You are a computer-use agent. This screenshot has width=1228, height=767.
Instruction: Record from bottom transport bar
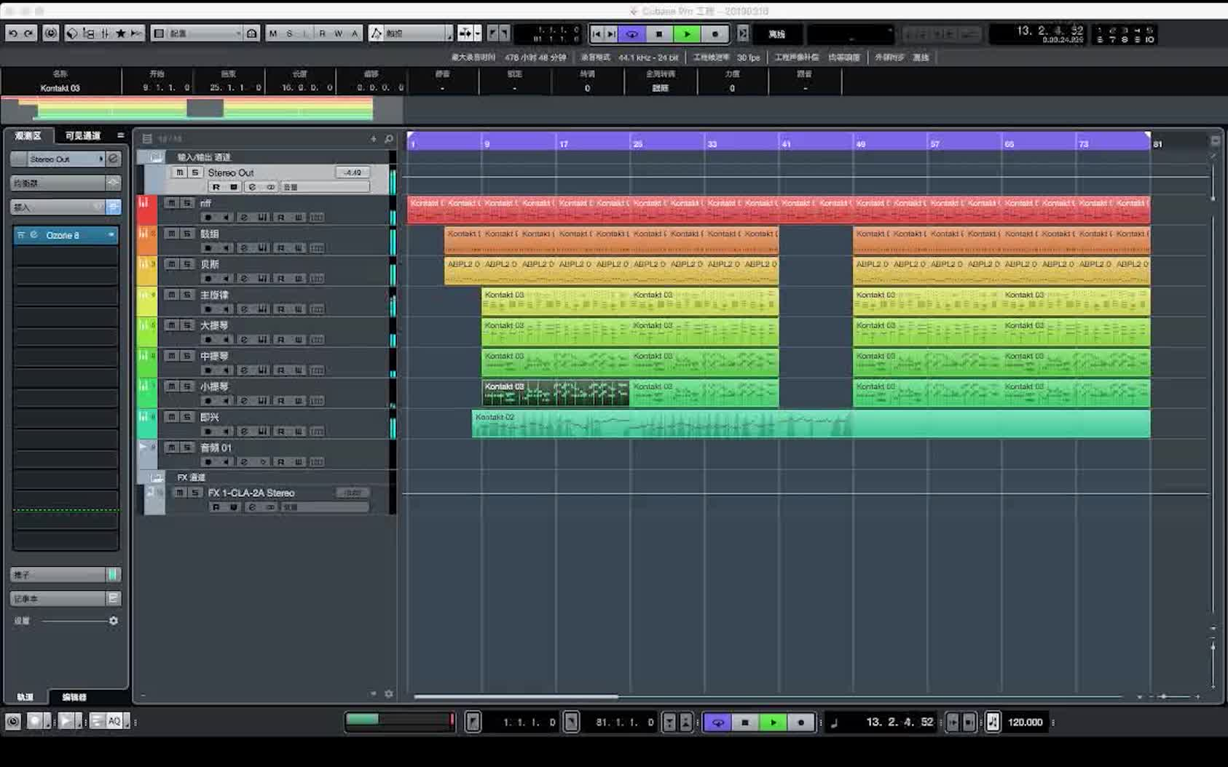tap(800, 722)
